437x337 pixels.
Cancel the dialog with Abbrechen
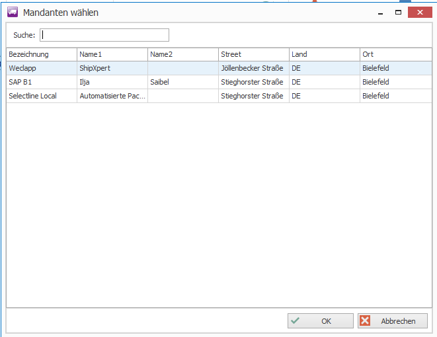pyautogui.click(x=393, y=321)
